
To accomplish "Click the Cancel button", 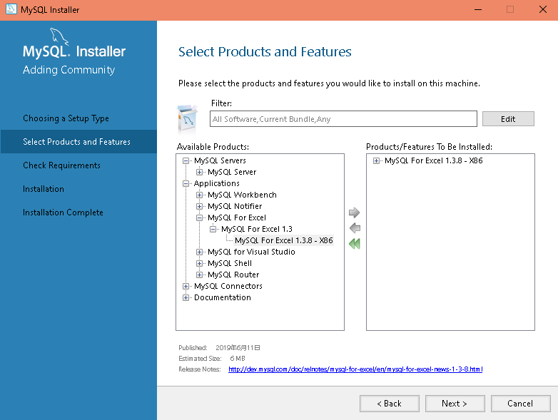I will (521, 404).
